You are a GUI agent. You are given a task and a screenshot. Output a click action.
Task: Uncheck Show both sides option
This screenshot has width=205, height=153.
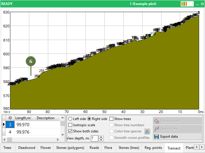70,131
